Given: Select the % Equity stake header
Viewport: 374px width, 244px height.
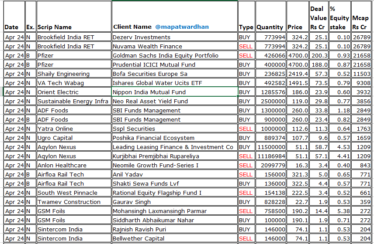Looking at the screenshot, I should click(340, 17).
